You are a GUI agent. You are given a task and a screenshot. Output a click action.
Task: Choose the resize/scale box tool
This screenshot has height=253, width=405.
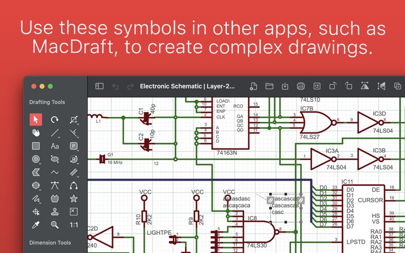coord(74,120)
